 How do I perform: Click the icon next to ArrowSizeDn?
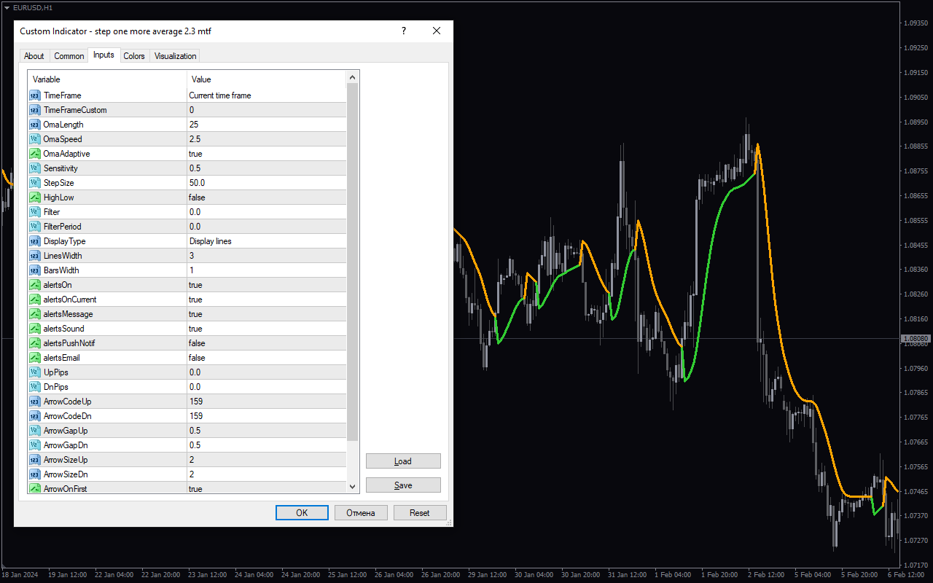34,474
